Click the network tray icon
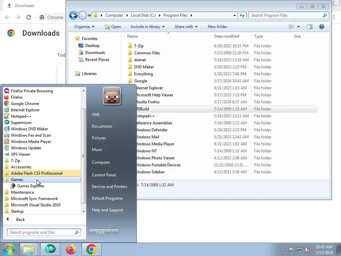Viewport: 341px width, 256px height. click(299, 250)
